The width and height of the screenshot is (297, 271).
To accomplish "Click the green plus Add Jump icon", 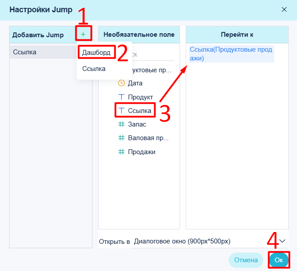I will click(83, 34).
